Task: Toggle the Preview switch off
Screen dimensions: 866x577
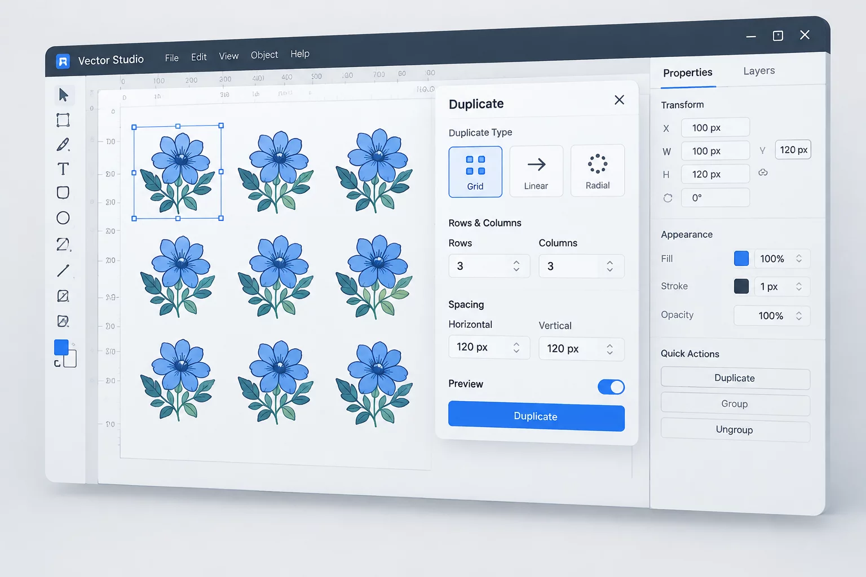Action: (611, 387)
